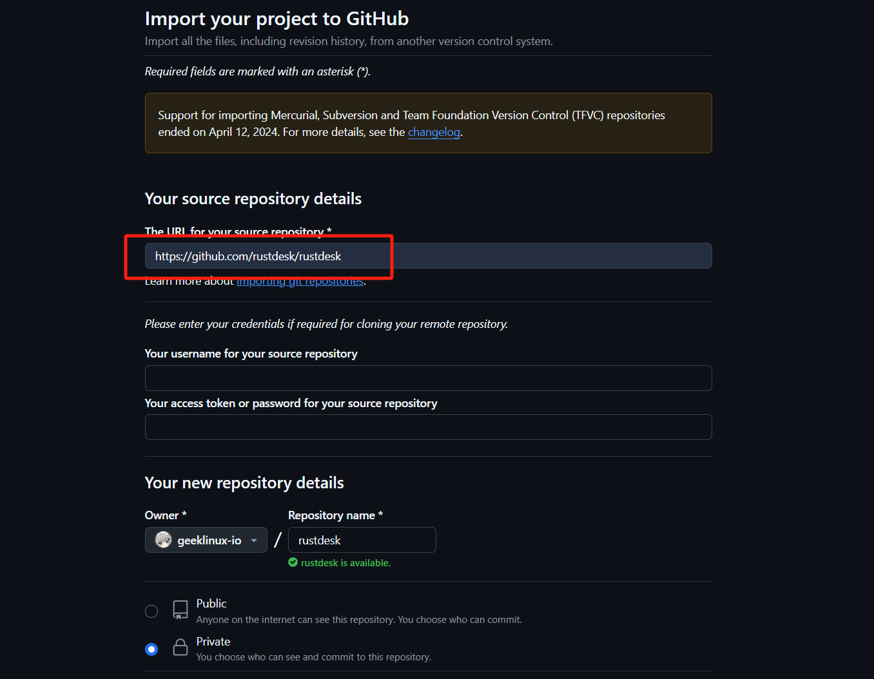The width and height of the screenshot is (874, 679).
Task: Click the 'rustdesk is available' status message
Action: 345,563
